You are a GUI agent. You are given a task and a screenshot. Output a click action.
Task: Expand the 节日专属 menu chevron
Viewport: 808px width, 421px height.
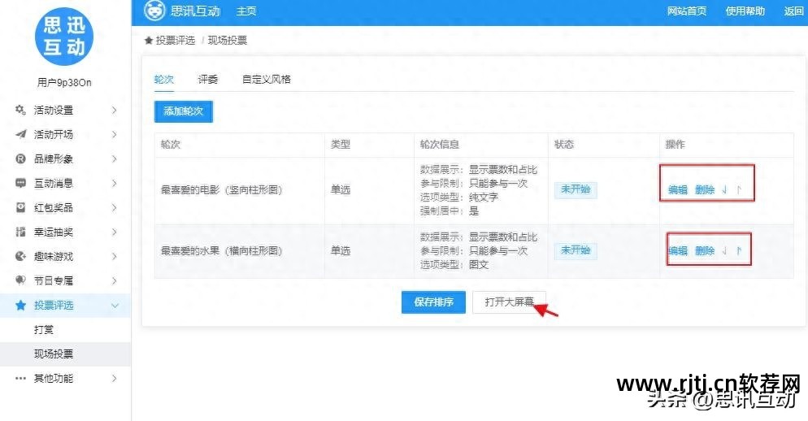pyautogui.click(x=115, y=280)
